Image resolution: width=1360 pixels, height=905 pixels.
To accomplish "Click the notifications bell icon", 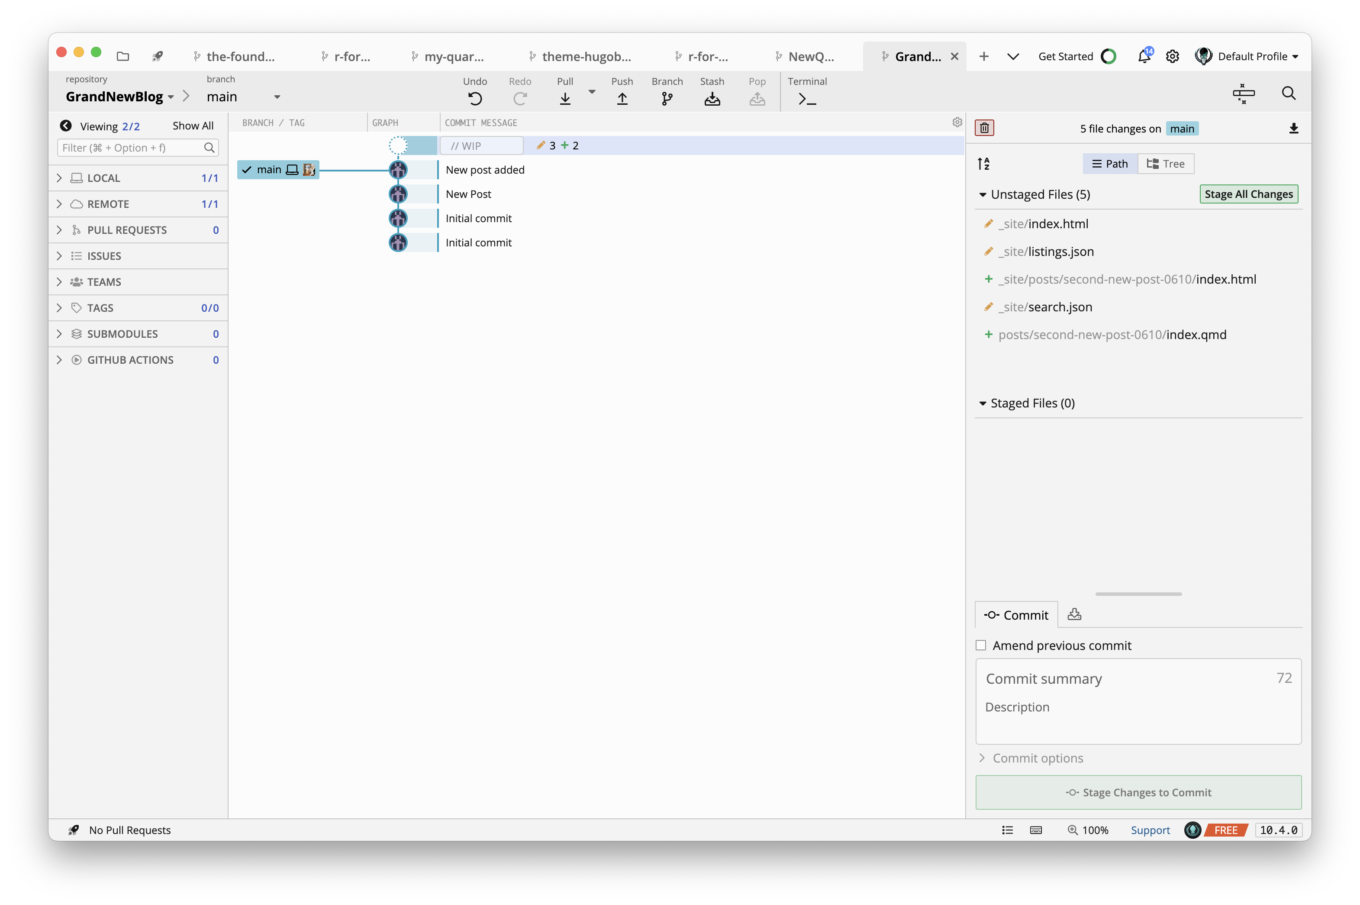I will 1144,57.
